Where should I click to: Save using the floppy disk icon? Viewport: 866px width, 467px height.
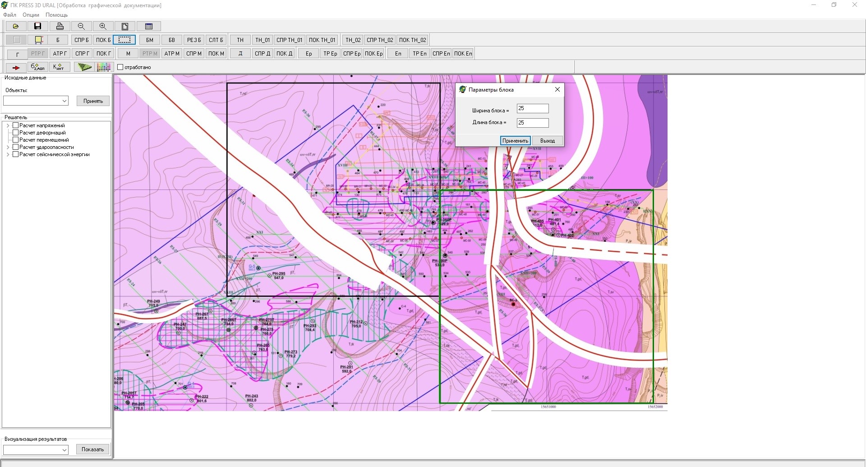pos(38,27)
